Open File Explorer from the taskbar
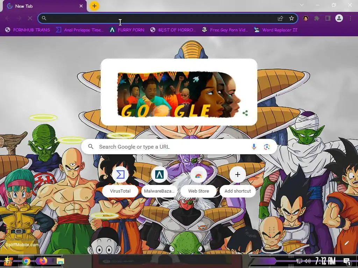Screen dimensions: 358x268 tap(60, 261)
